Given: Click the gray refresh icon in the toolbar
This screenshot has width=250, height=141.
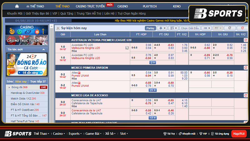Looking at the screenshot, I should point(230,28).
